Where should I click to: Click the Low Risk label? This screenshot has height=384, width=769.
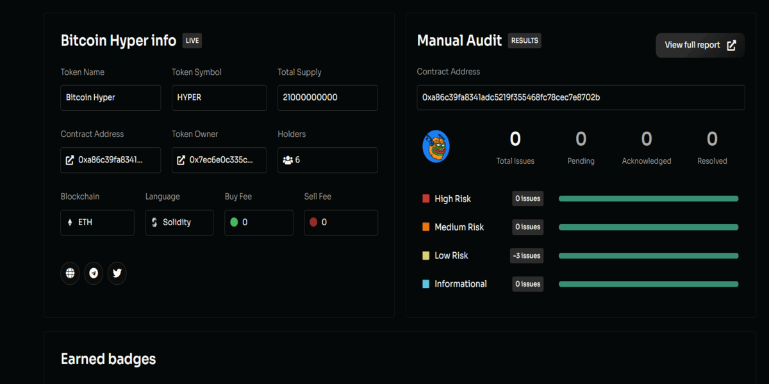pos(451,255)
